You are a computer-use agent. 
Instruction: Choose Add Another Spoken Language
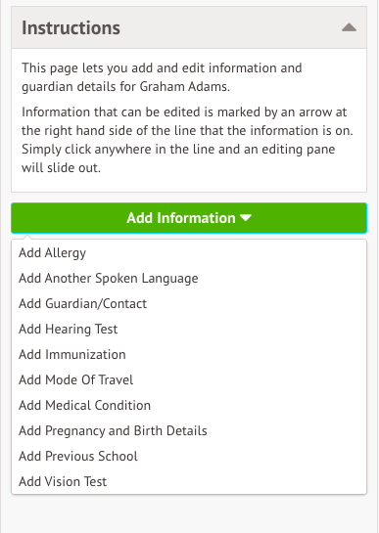(x=189, y=278)
